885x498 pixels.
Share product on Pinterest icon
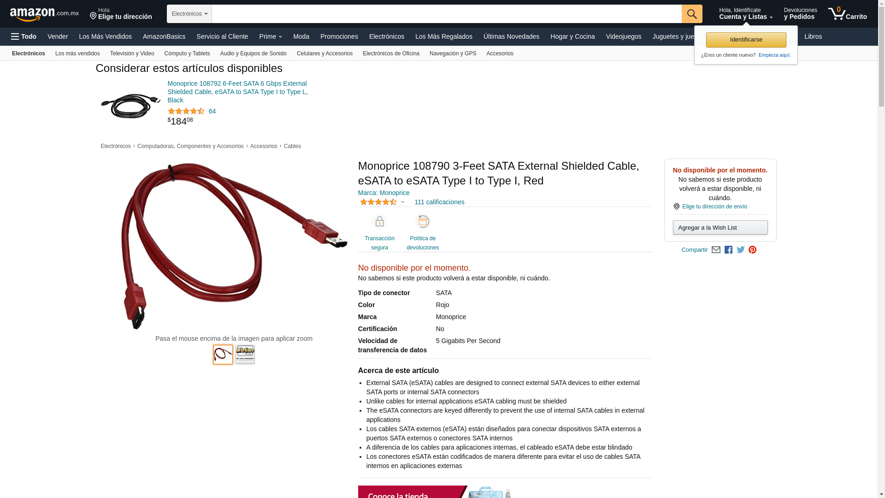[x=752, y=250]
